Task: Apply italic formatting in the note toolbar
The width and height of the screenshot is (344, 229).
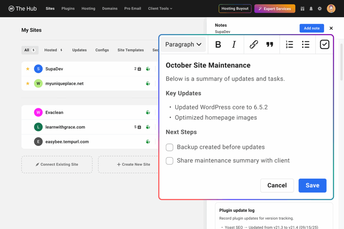Action: coord(234,44)
